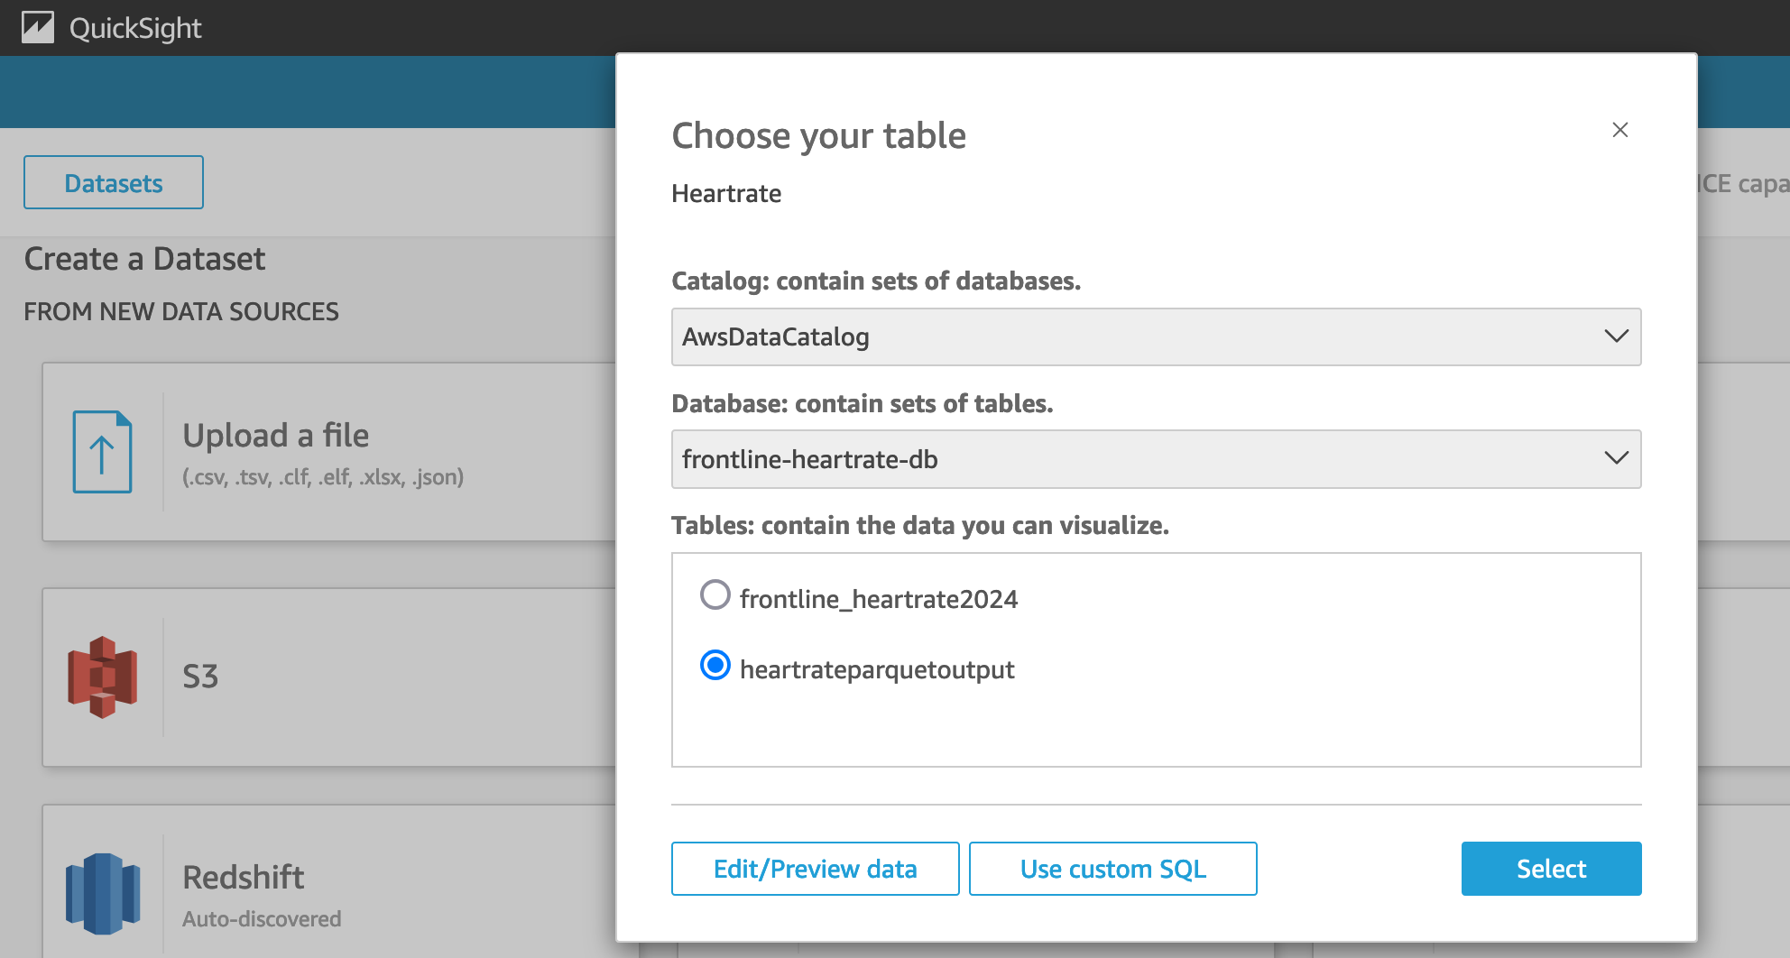
Task: Click the FROM NEW DATA SOURCES label
Action: pyautogui.click(x=181, y=311)
